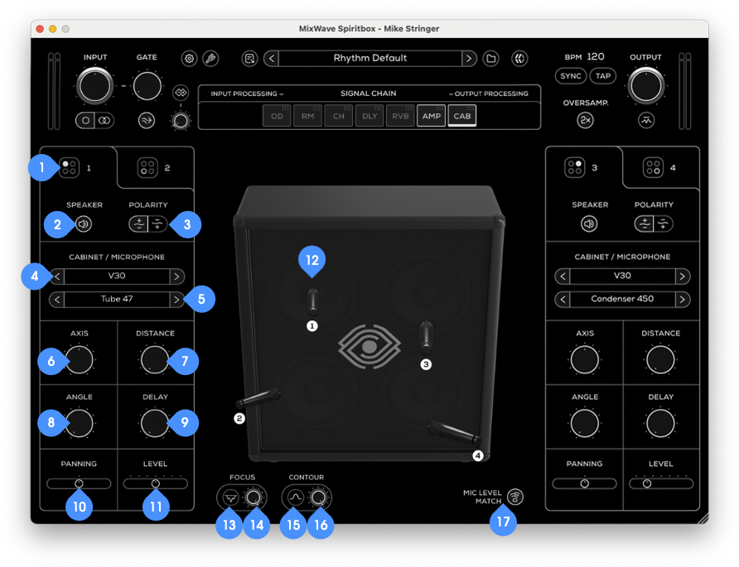Viewport: 739px width, 567px height.
Task: Toggle the DLY module in signal chain
Action: coord(369,116)
